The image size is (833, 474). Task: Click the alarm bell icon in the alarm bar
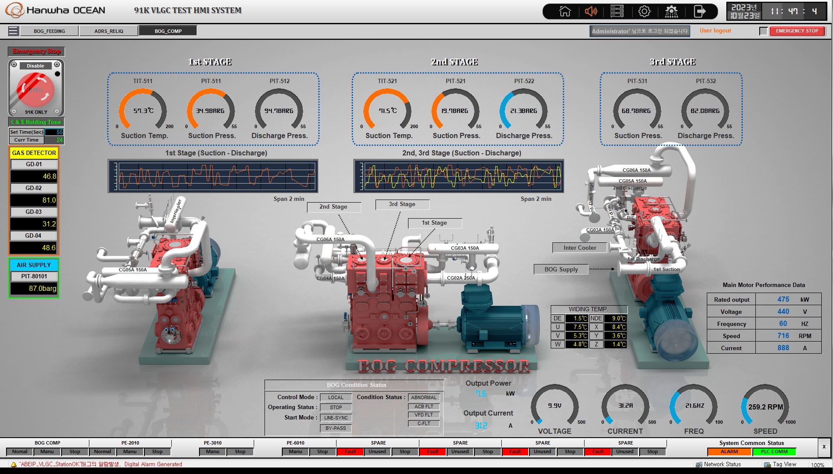pyautogui.click(x=13, y=464)
